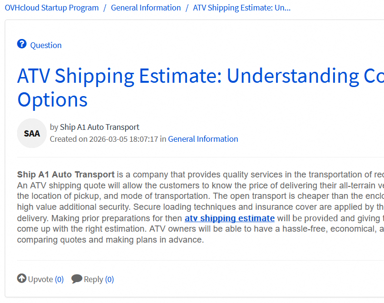384x303 pixels.
Task: Click the blue question mark circle icon
Action: [22, 44]
